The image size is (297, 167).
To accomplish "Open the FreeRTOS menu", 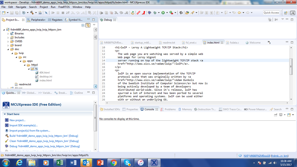I will pos(64,7).
